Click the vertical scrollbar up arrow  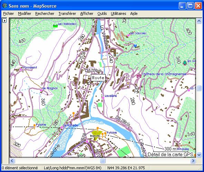coord(199,21)
